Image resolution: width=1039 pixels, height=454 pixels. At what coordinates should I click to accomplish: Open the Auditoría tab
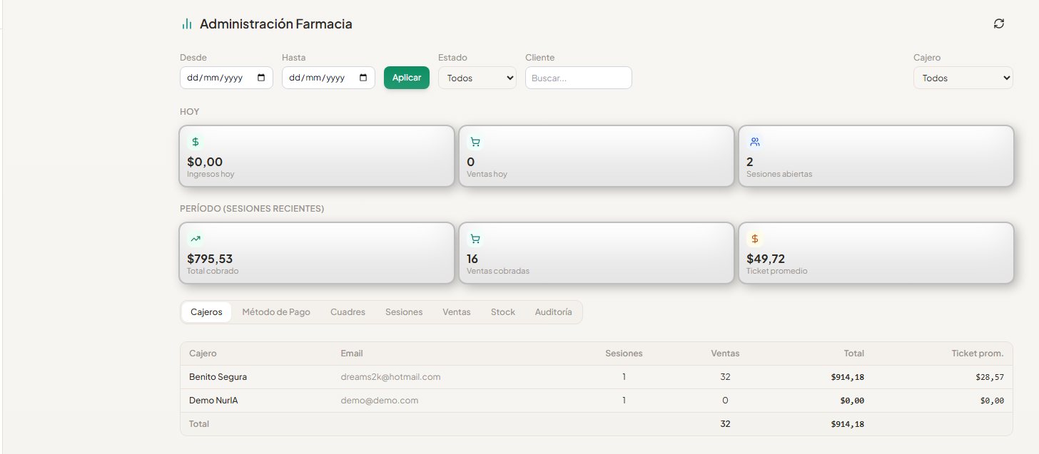point(554,312)
